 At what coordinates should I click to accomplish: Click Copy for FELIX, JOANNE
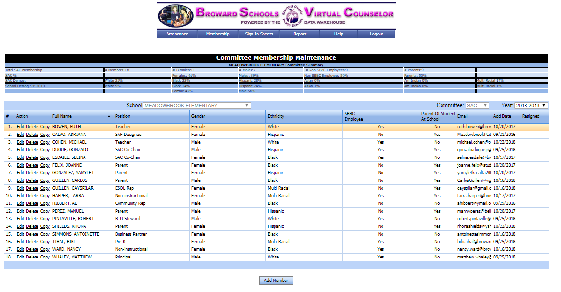(45, 165)
